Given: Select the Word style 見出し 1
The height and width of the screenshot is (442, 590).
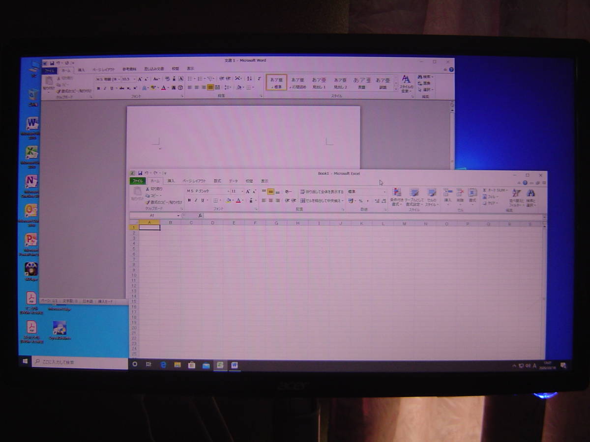Looking at the screenshot, I should point(319,82).
